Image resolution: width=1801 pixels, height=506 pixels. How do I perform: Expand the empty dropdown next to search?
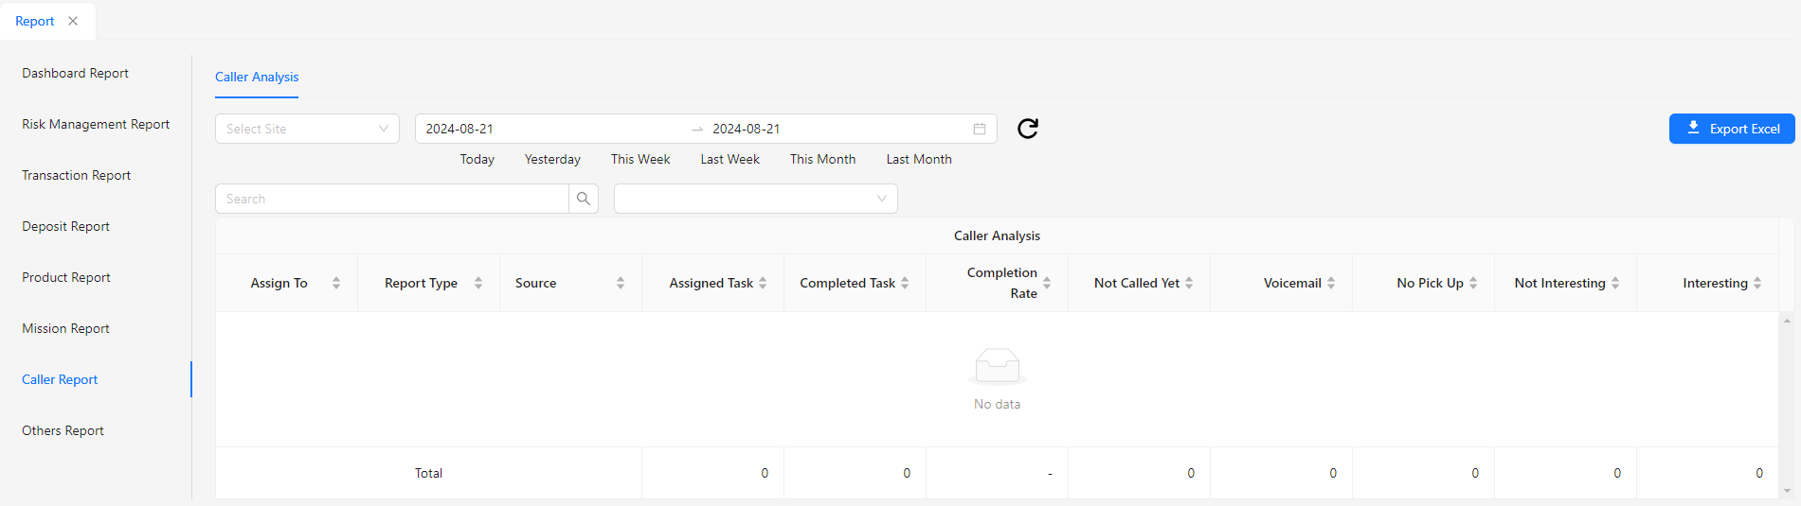755,199
